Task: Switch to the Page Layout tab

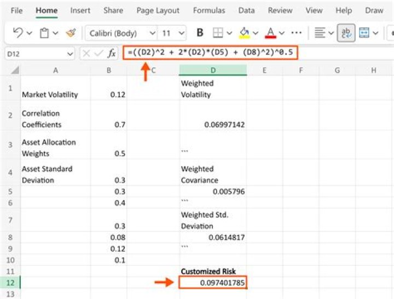Action: coord(158,10)
